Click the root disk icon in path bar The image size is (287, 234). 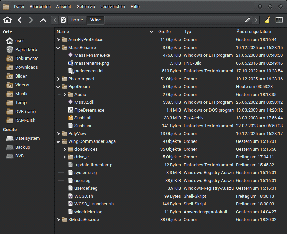pyautogui.click(x=63, y=20)
